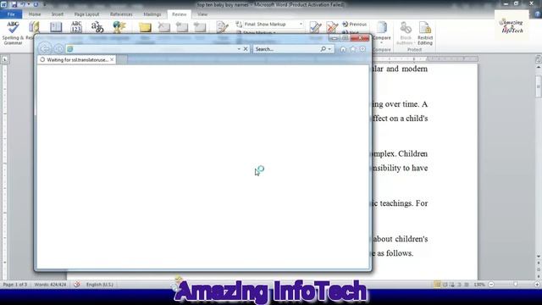Click the zoom in plus button
The image size is (542, 305).
tap(537, 285)
